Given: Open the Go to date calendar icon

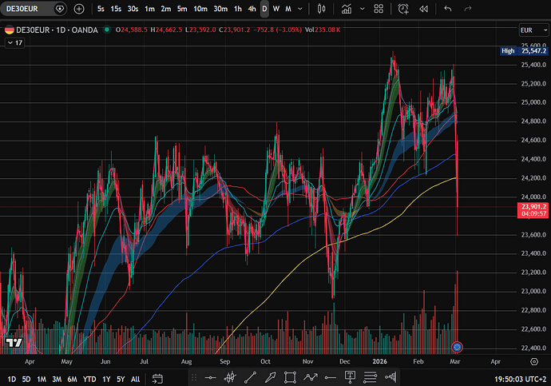Looking at the screenshot, I should click(x=157, y=379).
